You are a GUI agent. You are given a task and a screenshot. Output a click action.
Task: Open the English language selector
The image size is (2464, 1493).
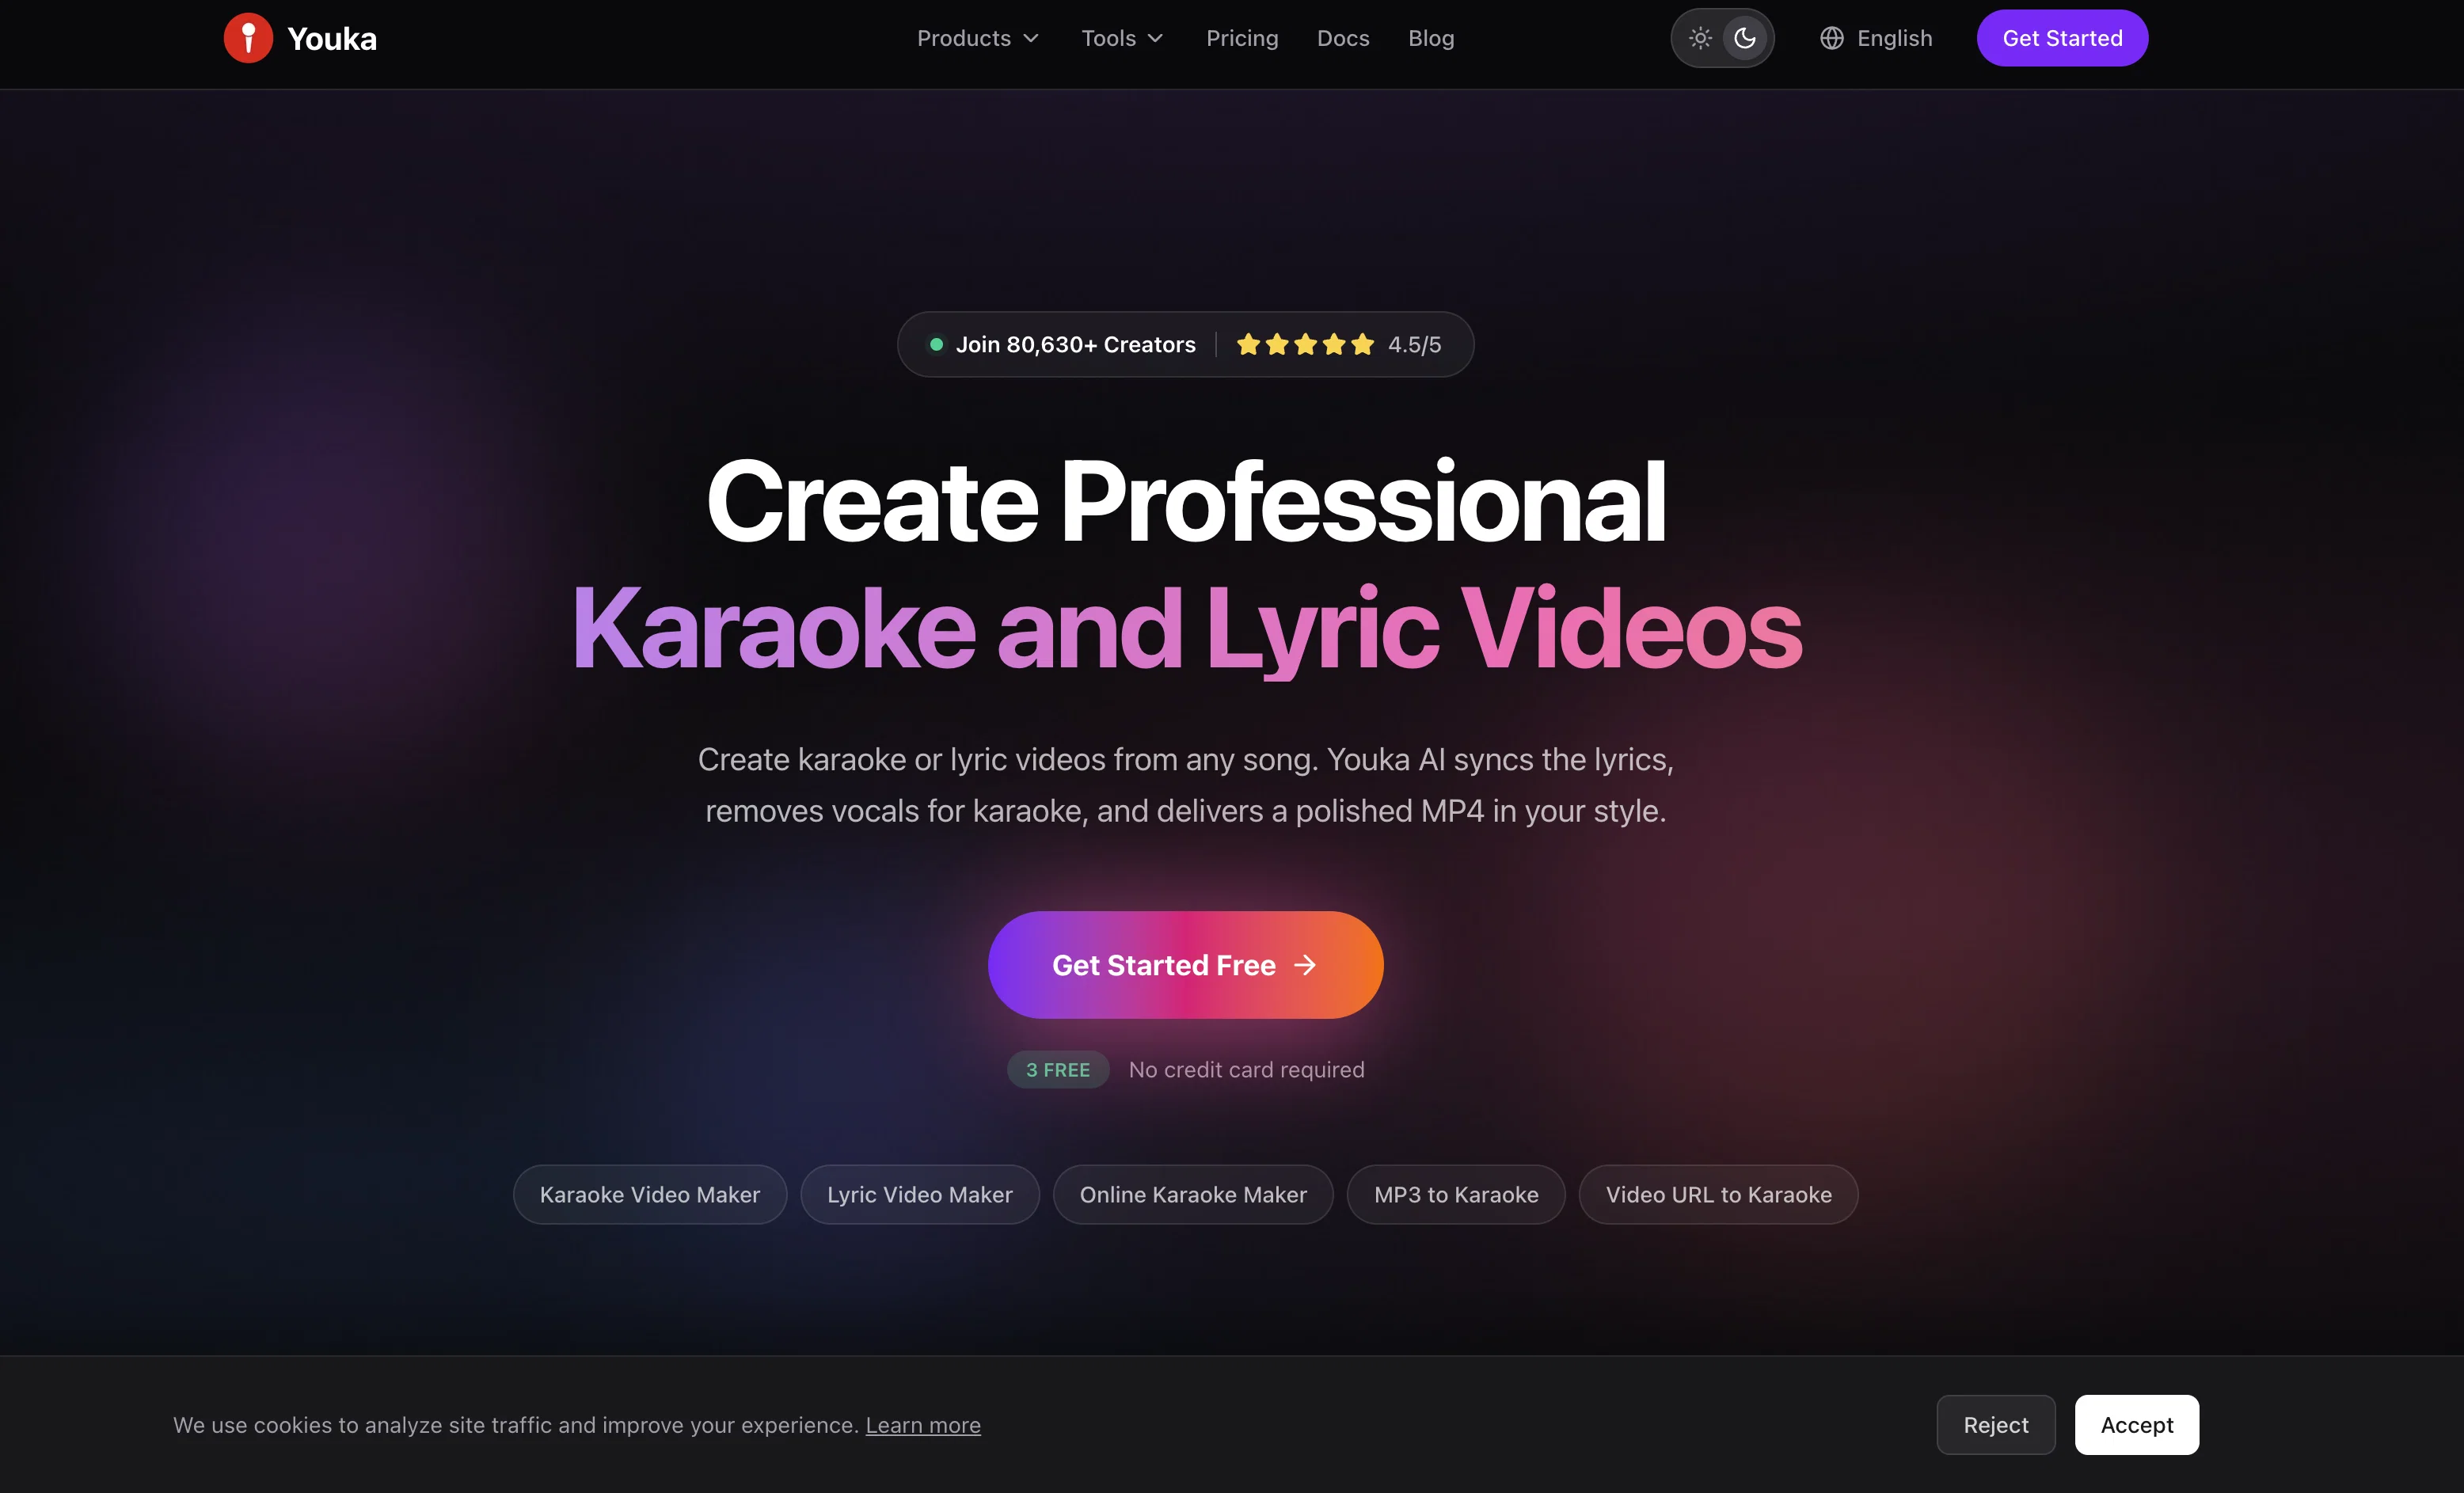coord(1876,38)
